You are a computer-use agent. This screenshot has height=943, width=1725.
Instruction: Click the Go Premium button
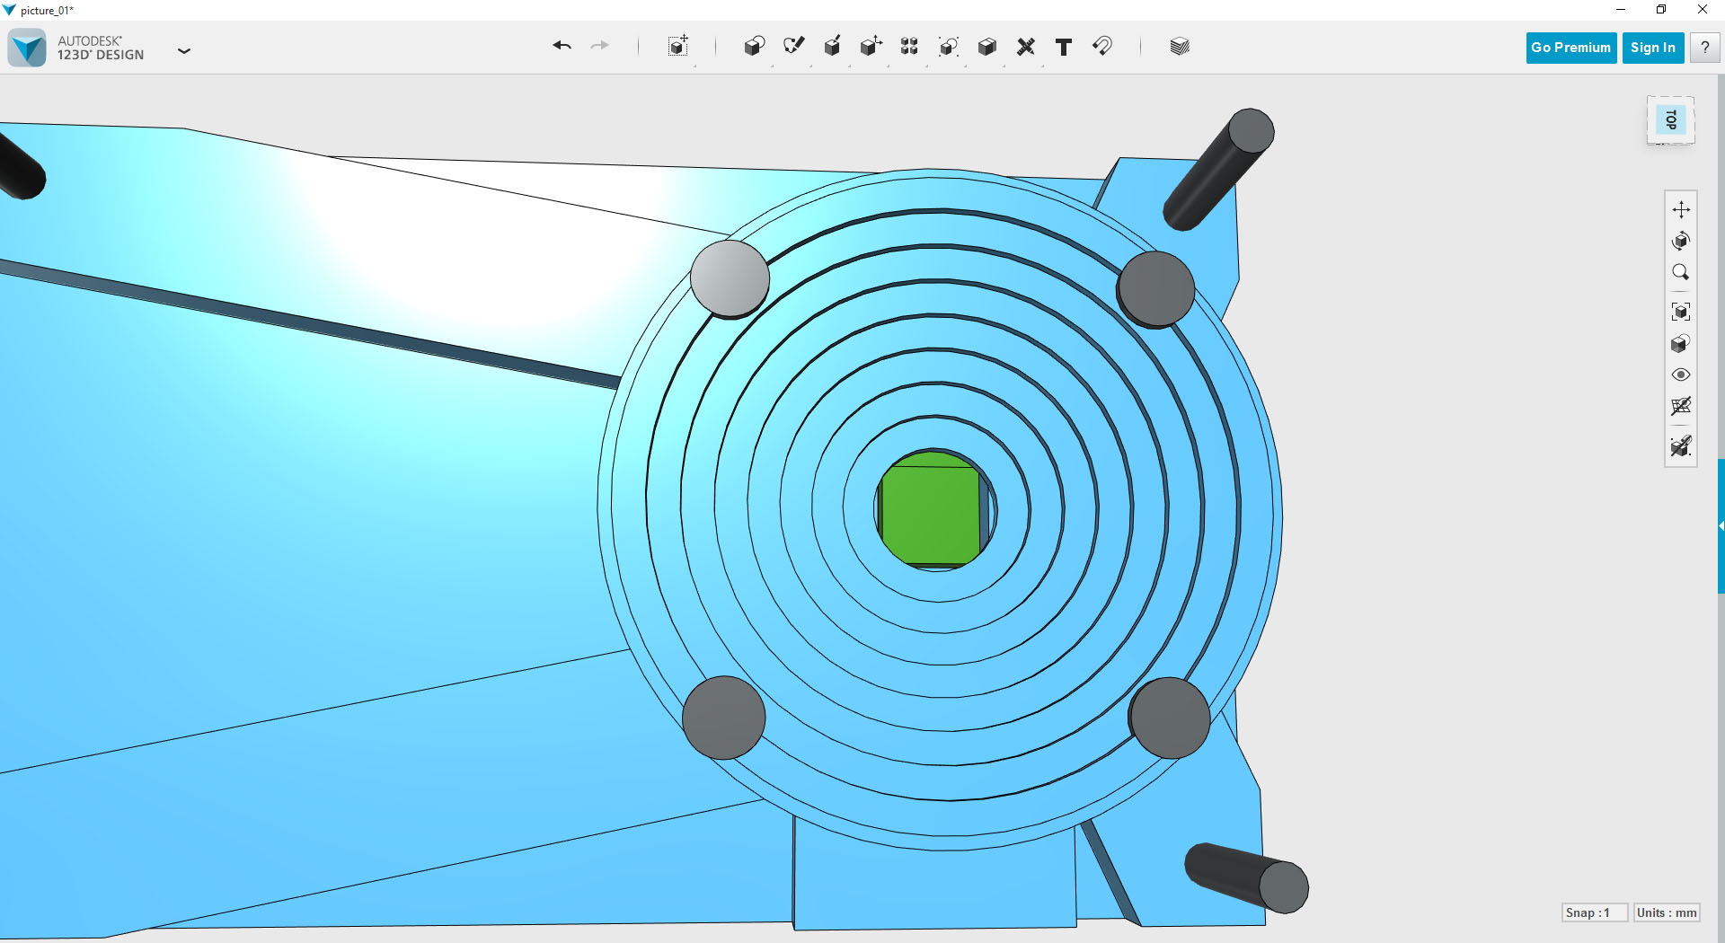tap(1570, 48)
